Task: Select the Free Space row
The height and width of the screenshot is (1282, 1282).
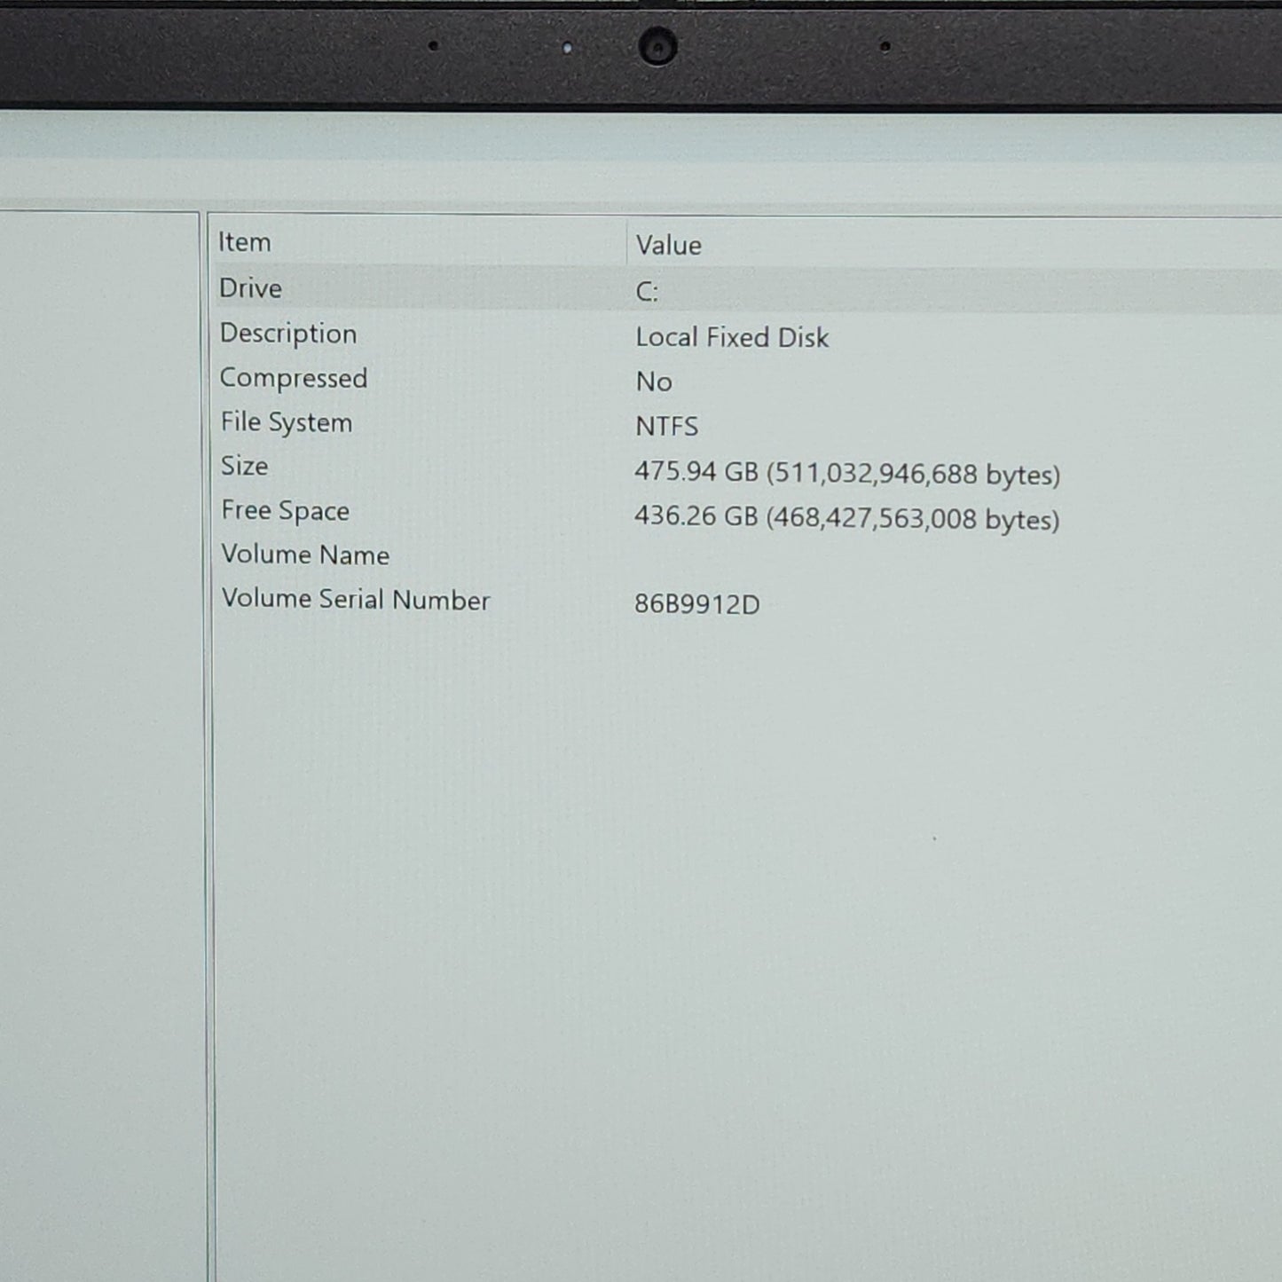Action: [285, 511]
